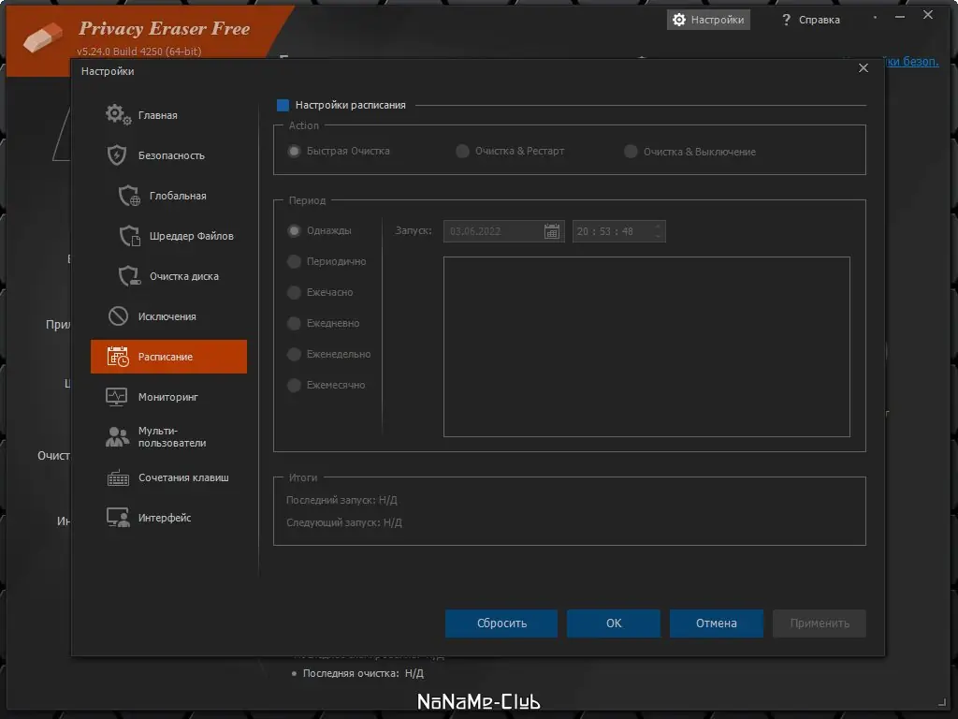Confirm settings with OK button
Screen dimensions: 958x719
click(614, 623)
